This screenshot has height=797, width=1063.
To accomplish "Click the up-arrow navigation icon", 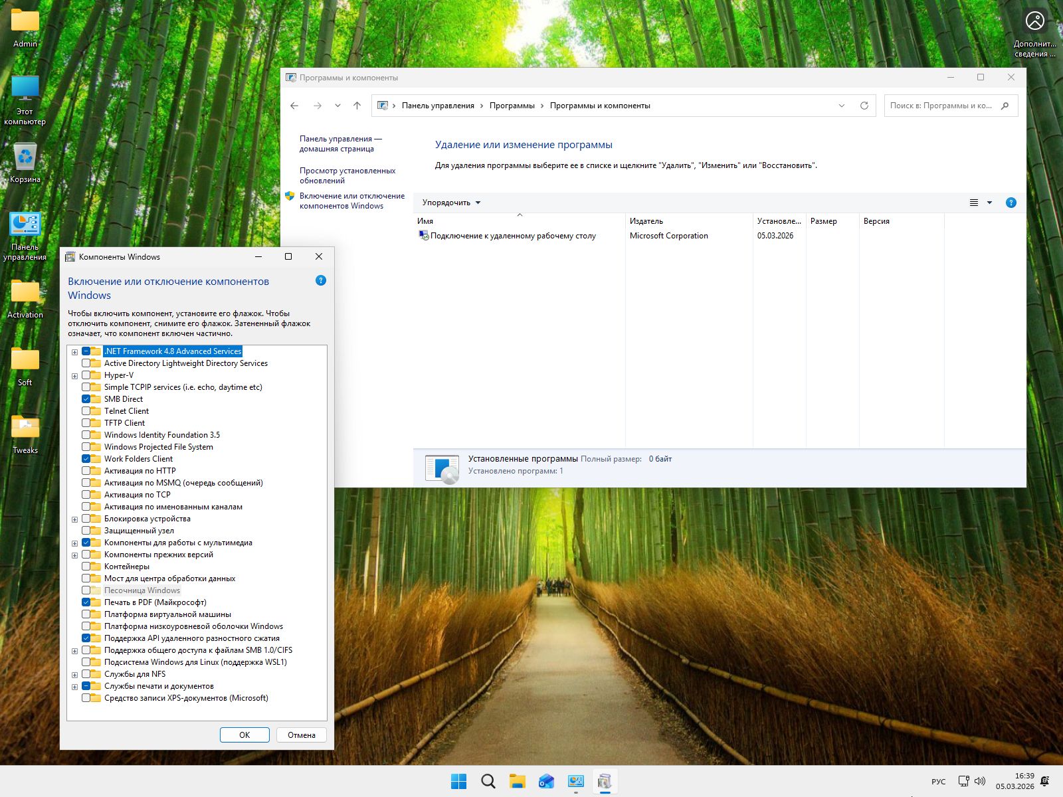I will (x=357, y=106).
